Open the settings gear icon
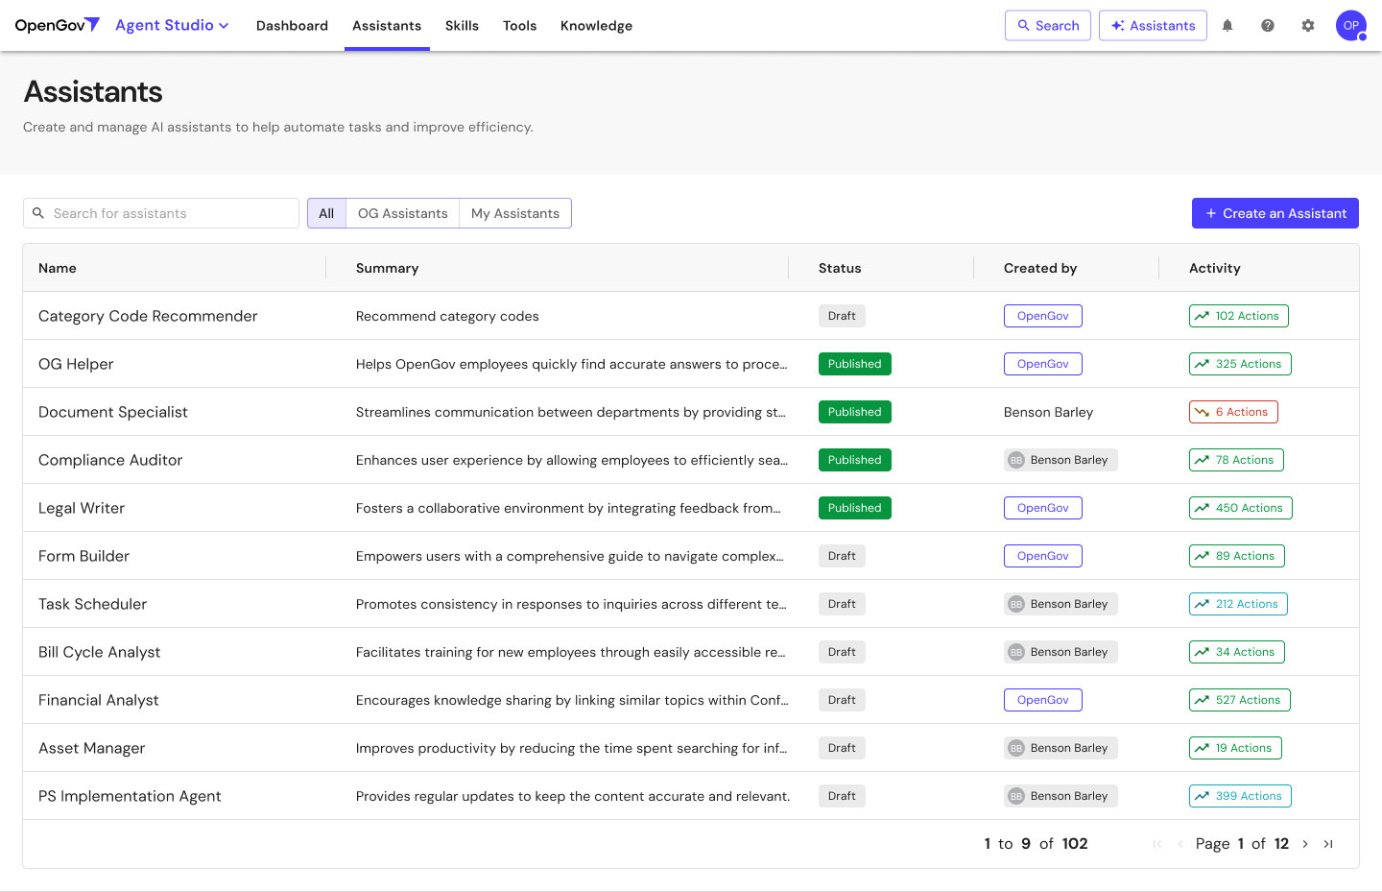 [1307, 25]
